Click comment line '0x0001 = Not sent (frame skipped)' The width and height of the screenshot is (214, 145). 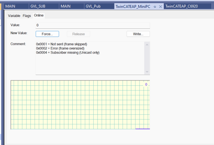click(x=62, y=44)
